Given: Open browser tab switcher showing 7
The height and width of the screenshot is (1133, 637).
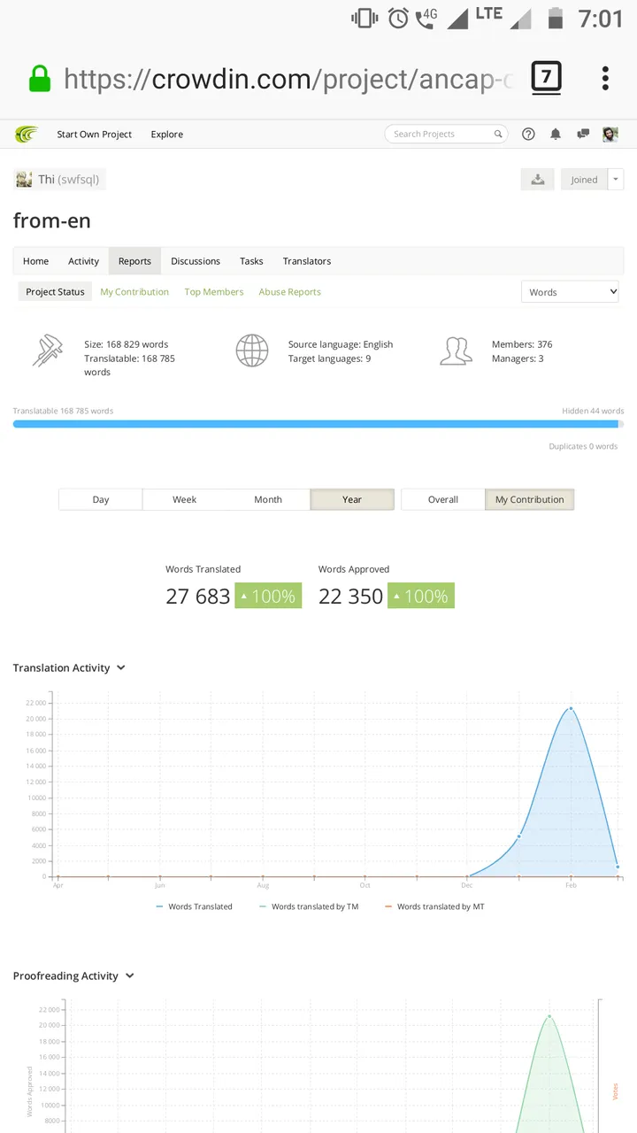Looking at the screenshot, I should [546, 78].
